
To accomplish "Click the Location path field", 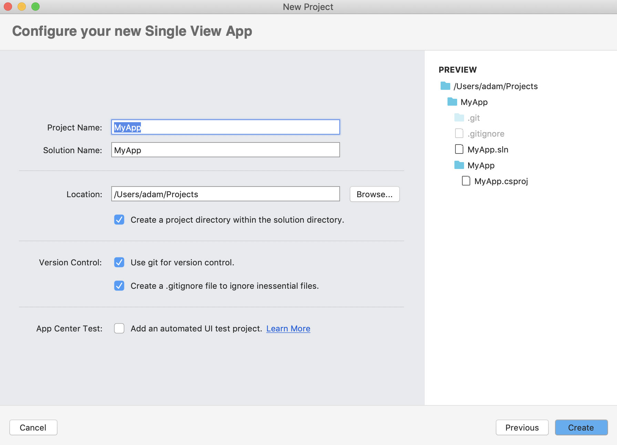I will pos(225,194).
